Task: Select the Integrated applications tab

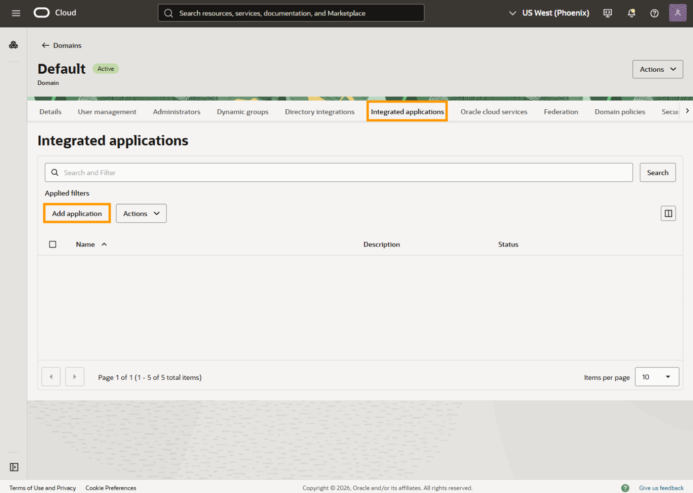Action: 407,112
